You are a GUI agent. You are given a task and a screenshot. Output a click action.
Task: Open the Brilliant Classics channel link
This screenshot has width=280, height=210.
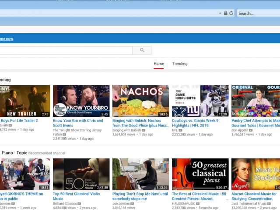pyautogui.click(x=65, y=203)
